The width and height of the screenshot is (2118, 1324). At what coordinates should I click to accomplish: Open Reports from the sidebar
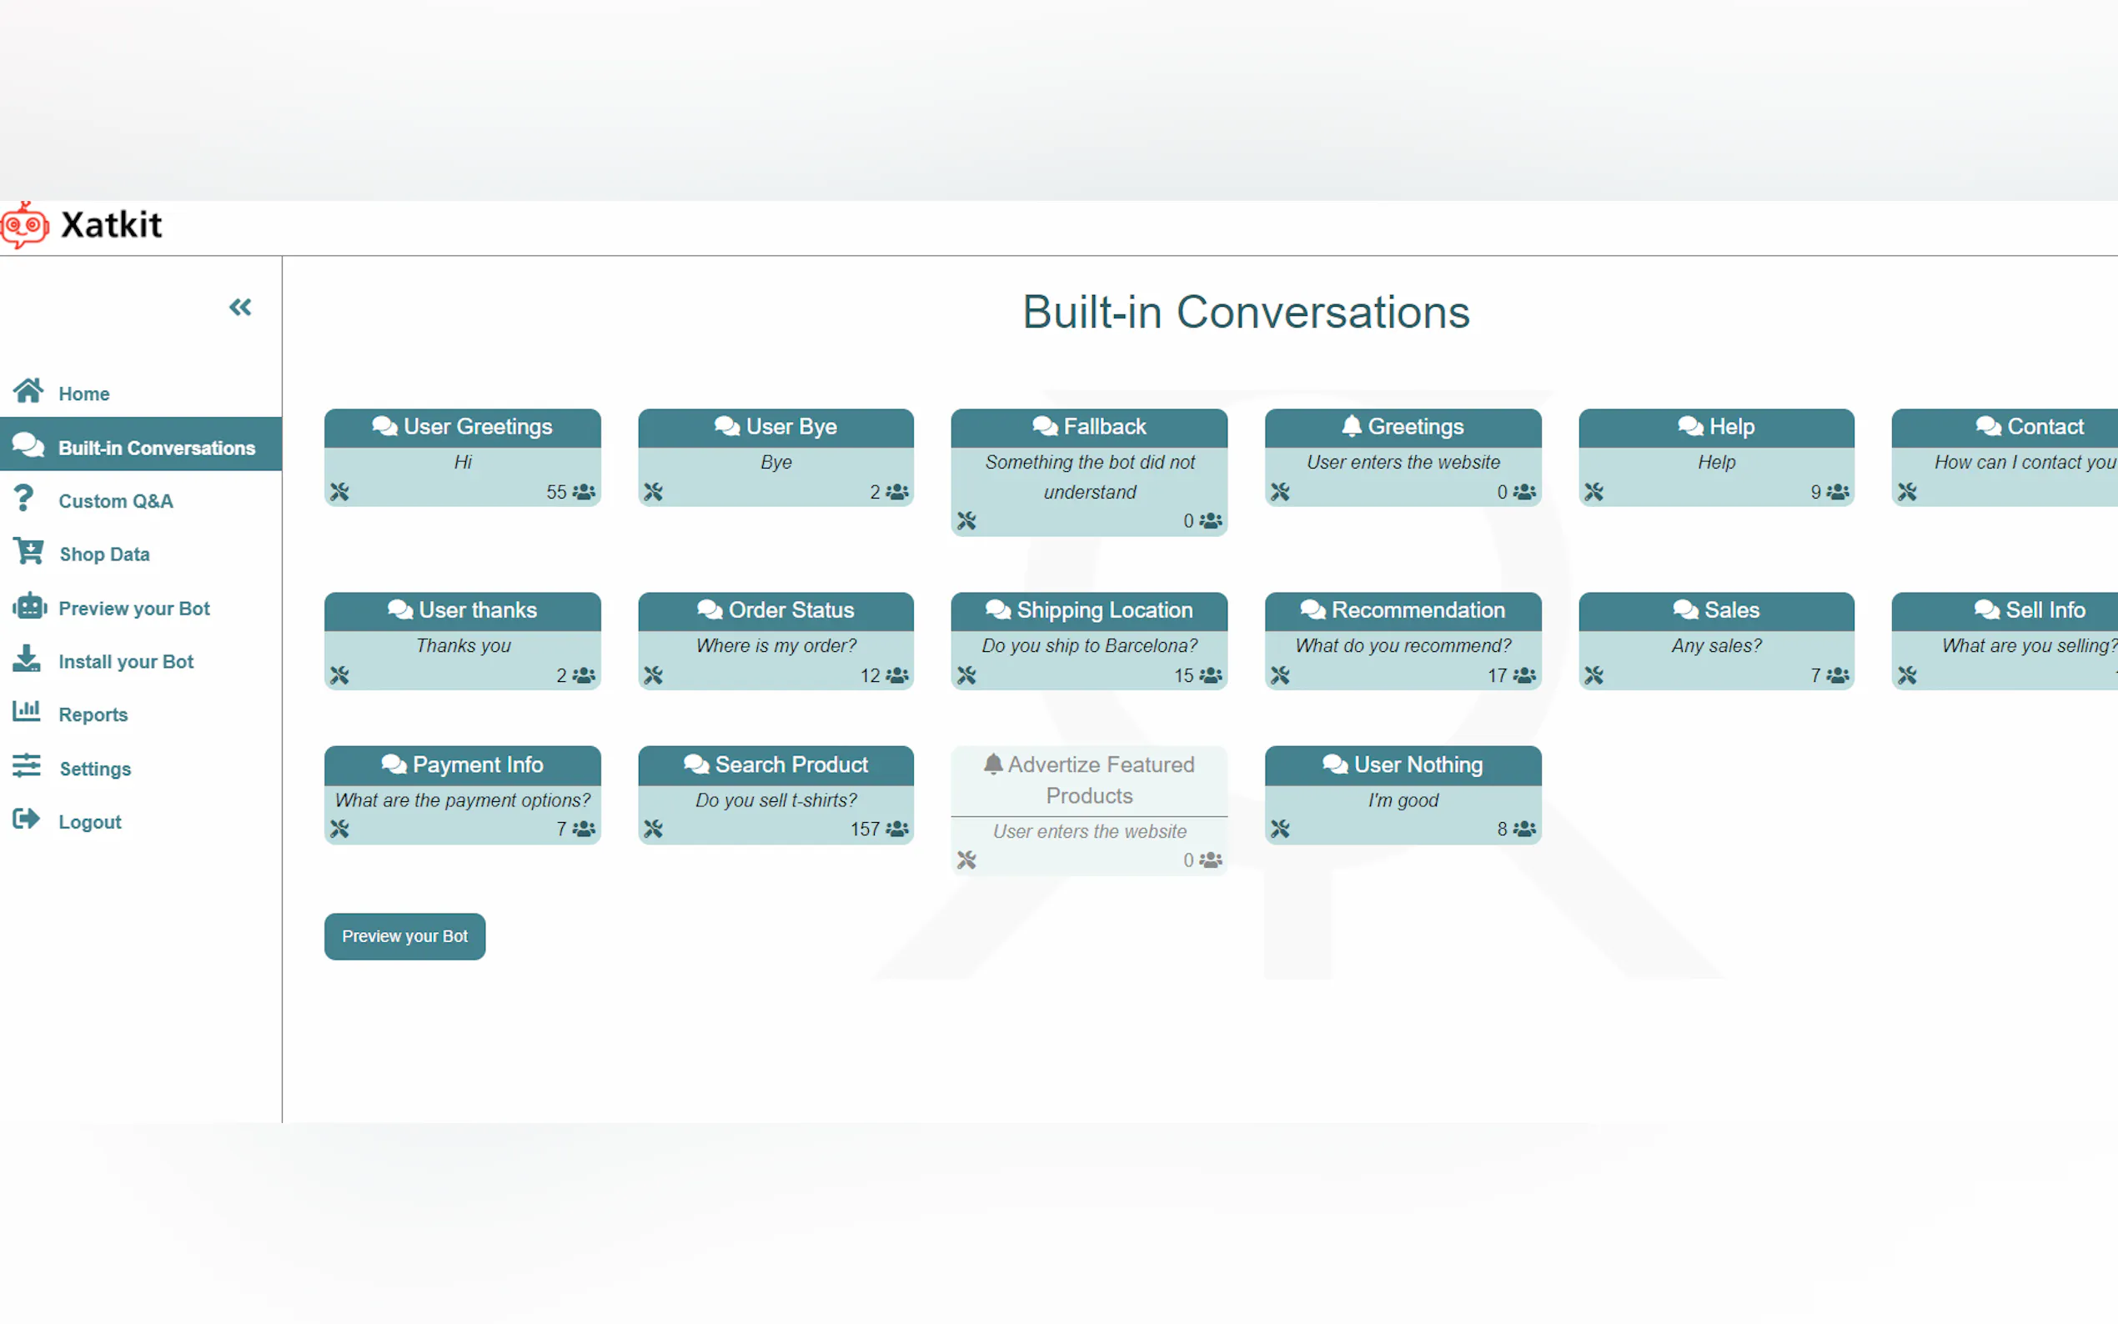(92, 715)
